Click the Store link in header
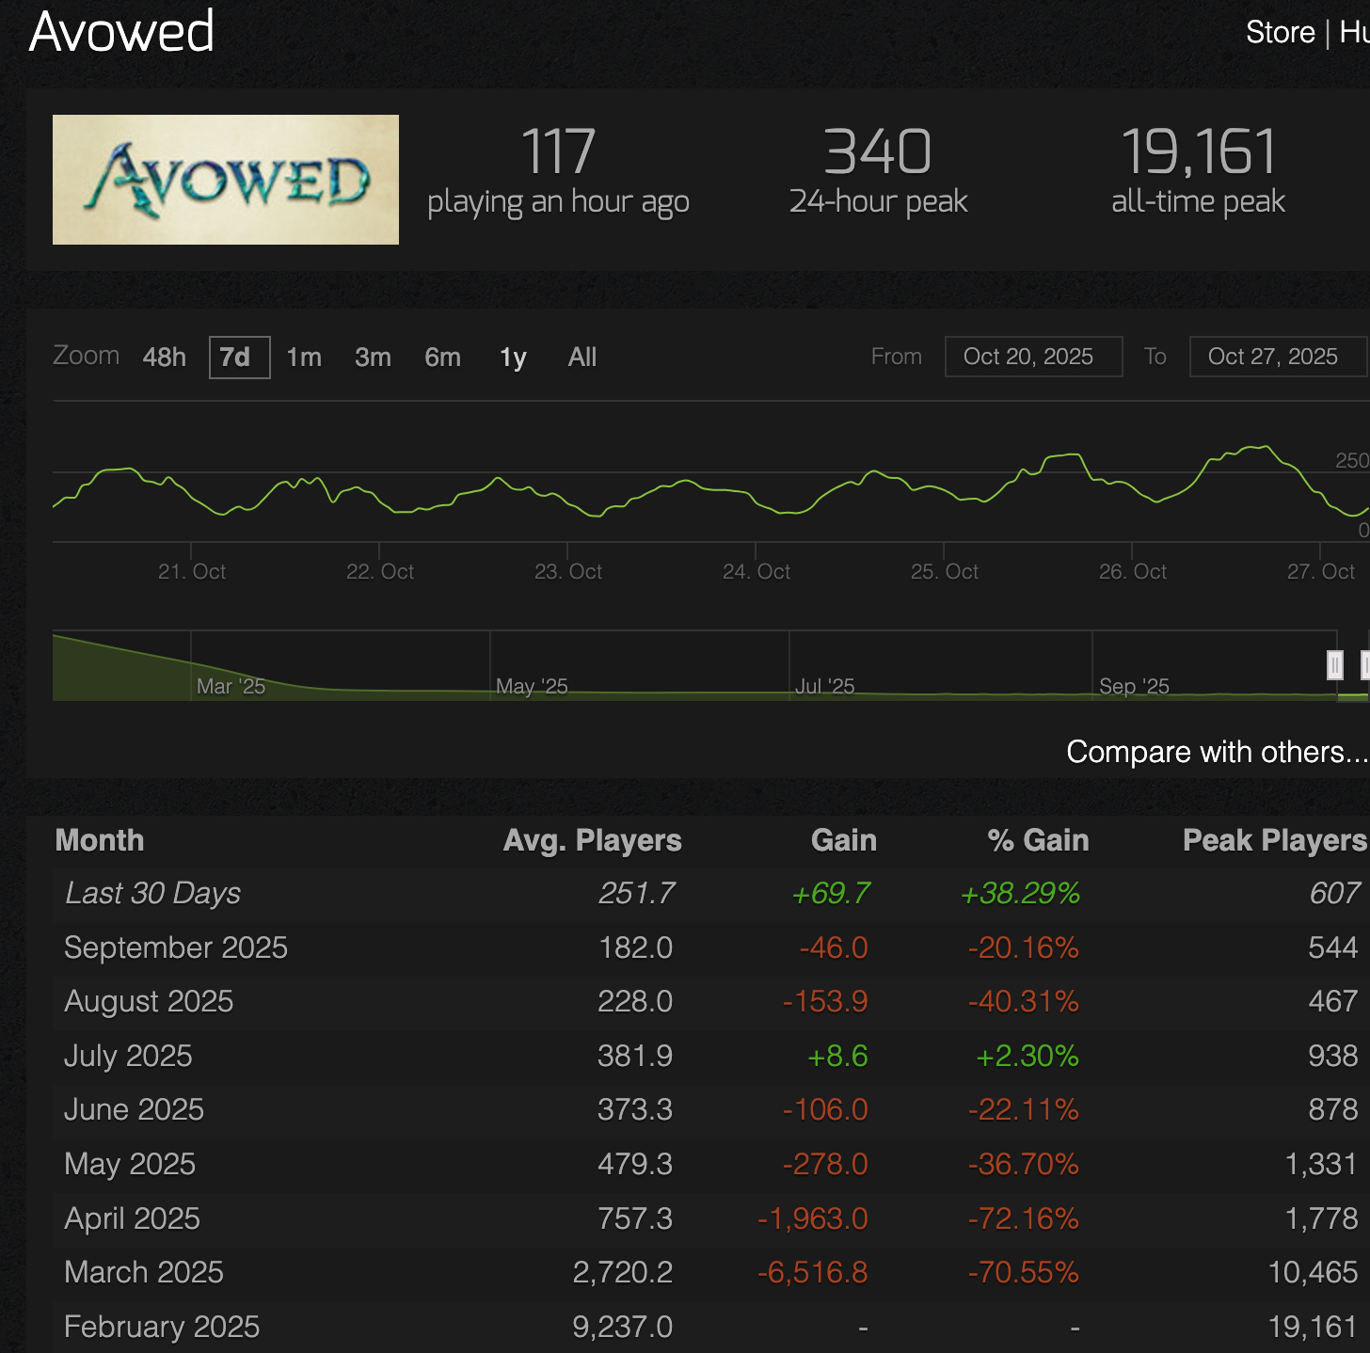1370x1353 pixels. pos(1280,32)
